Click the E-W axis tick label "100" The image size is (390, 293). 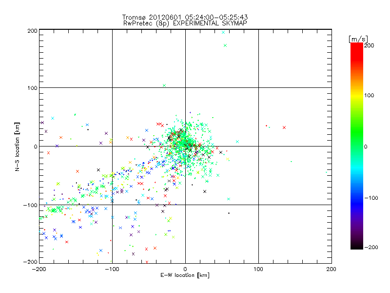258,269
